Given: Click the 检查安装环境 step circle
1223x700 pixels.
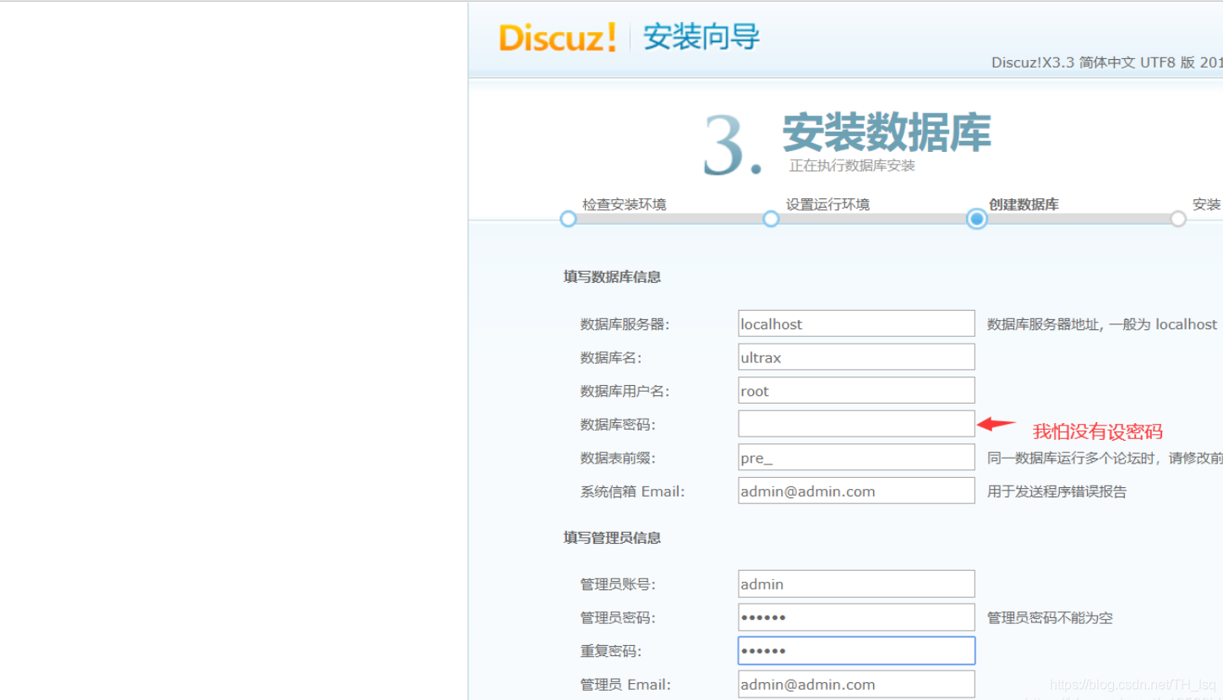Looking at the screenshot, I should point(568,219).
